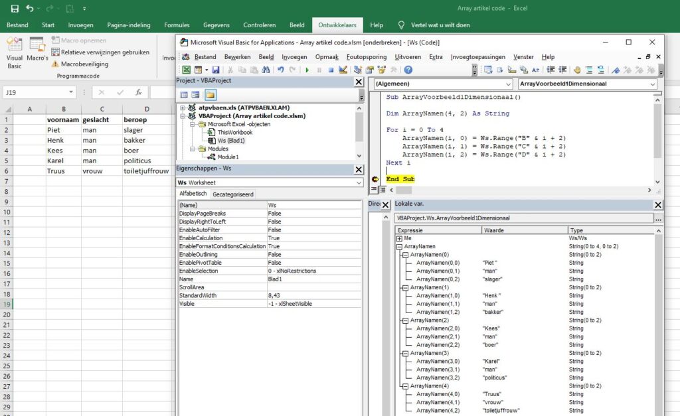Collapse the ArrayNamen(0) tree node
This screenshot has height=416, width=680.
(x=406, y=255)
